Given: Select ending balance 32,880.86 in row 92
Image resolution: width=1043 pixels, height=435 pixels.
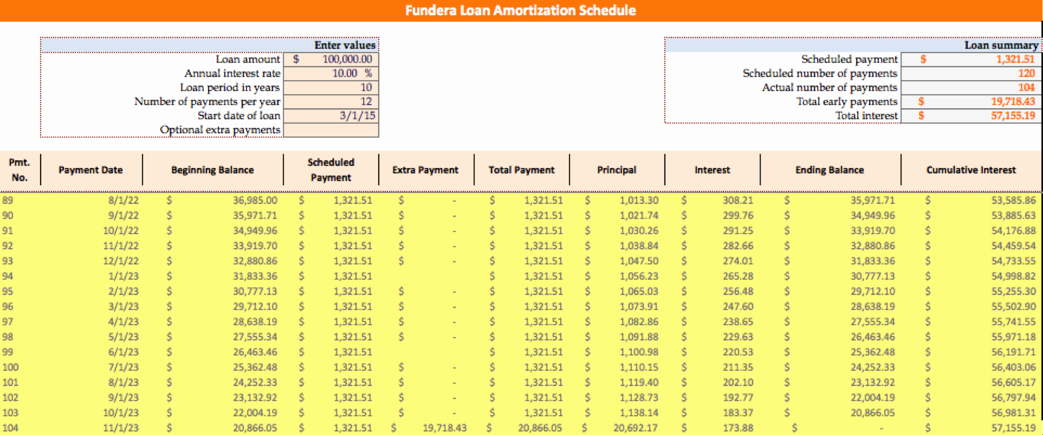Looking at the screenshot, I should pos(872,246).
